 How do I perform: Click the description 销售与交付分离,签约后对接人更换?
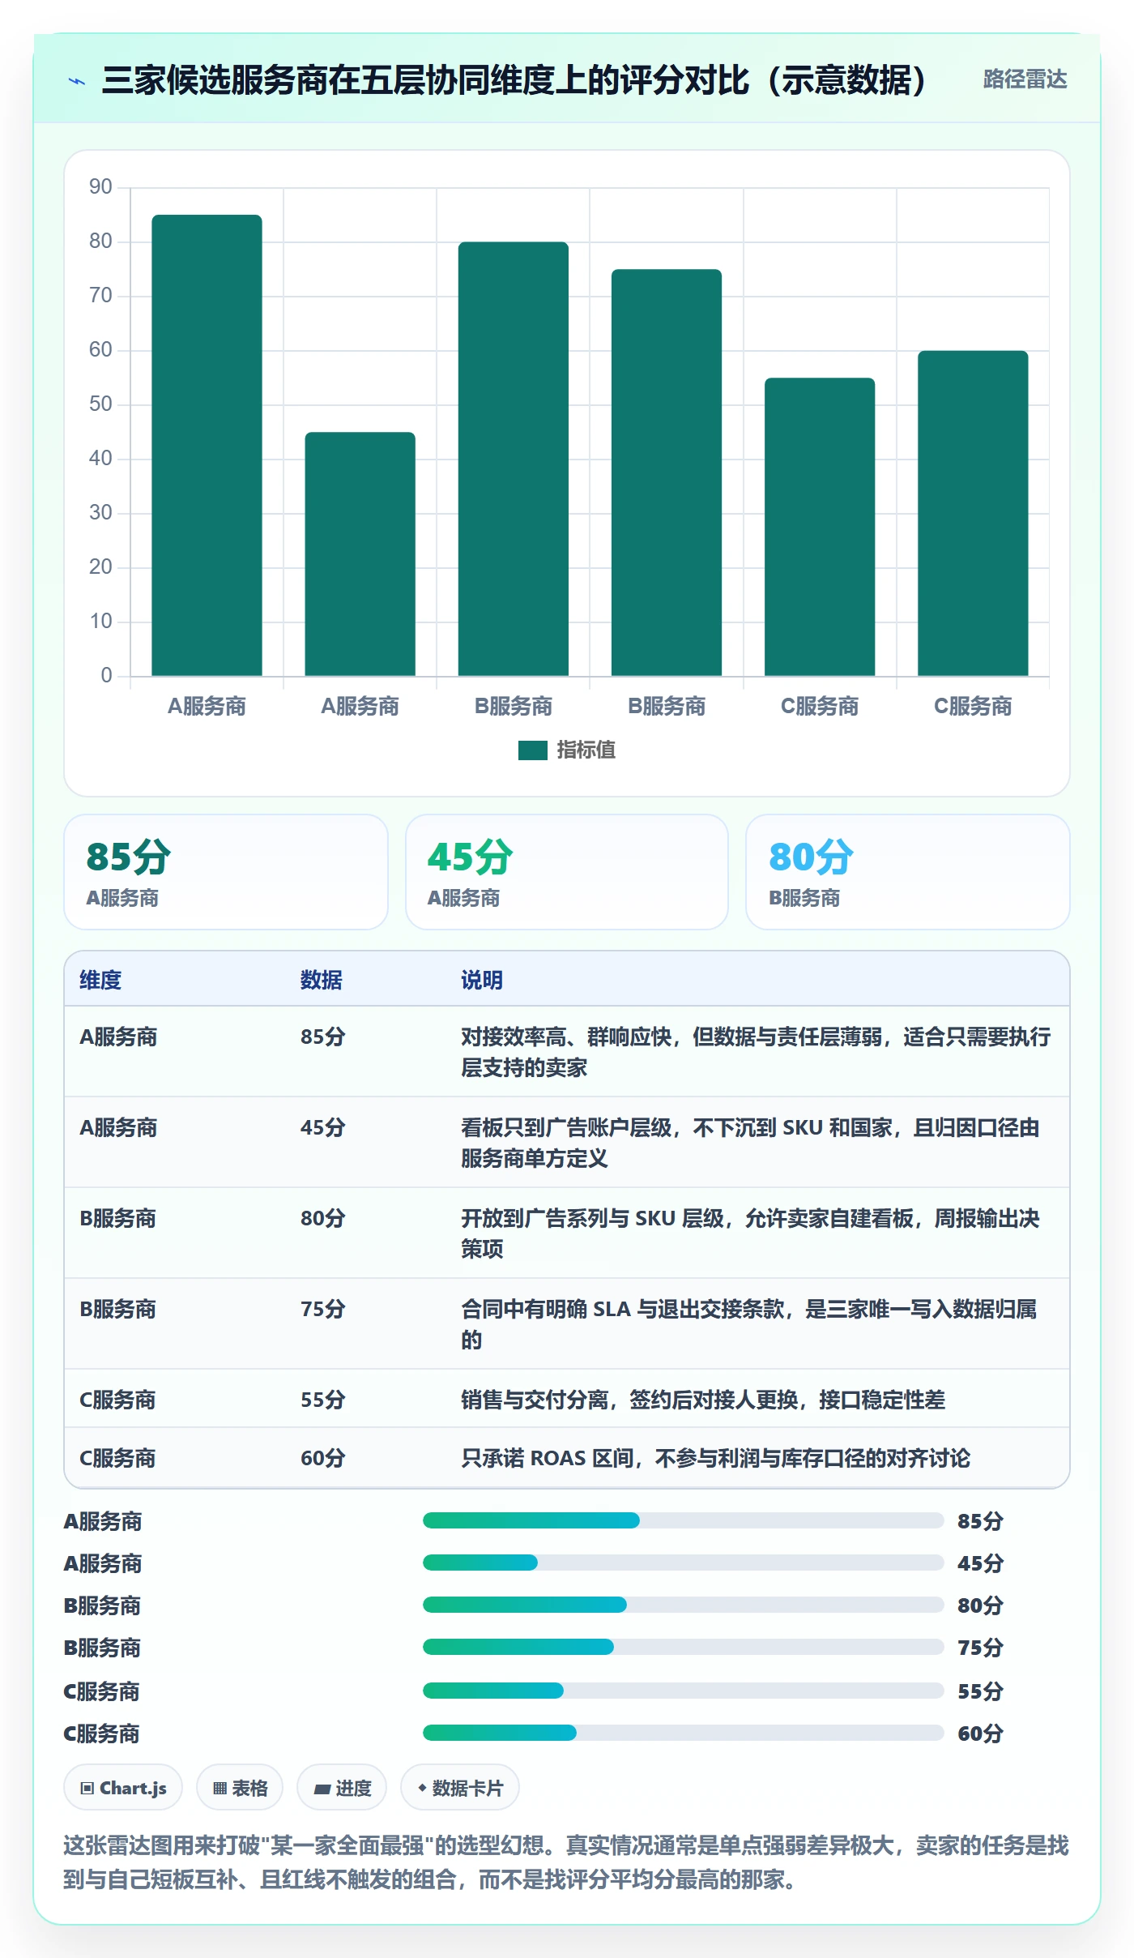tap(703, 1400)
